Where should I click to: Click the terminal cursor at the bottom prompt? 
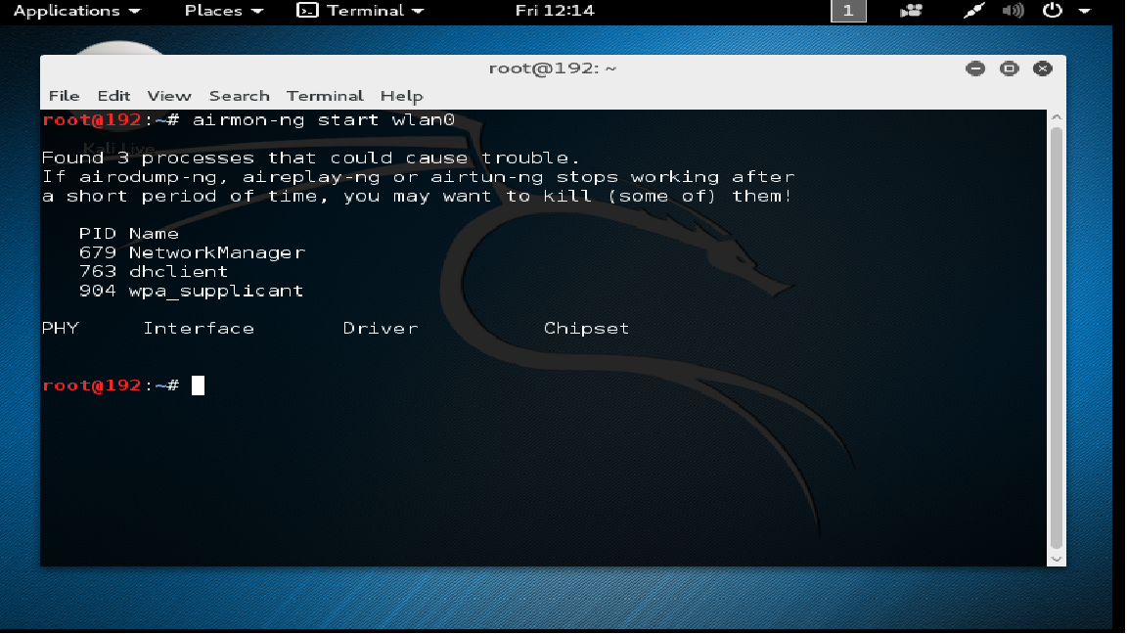(198, 385)
